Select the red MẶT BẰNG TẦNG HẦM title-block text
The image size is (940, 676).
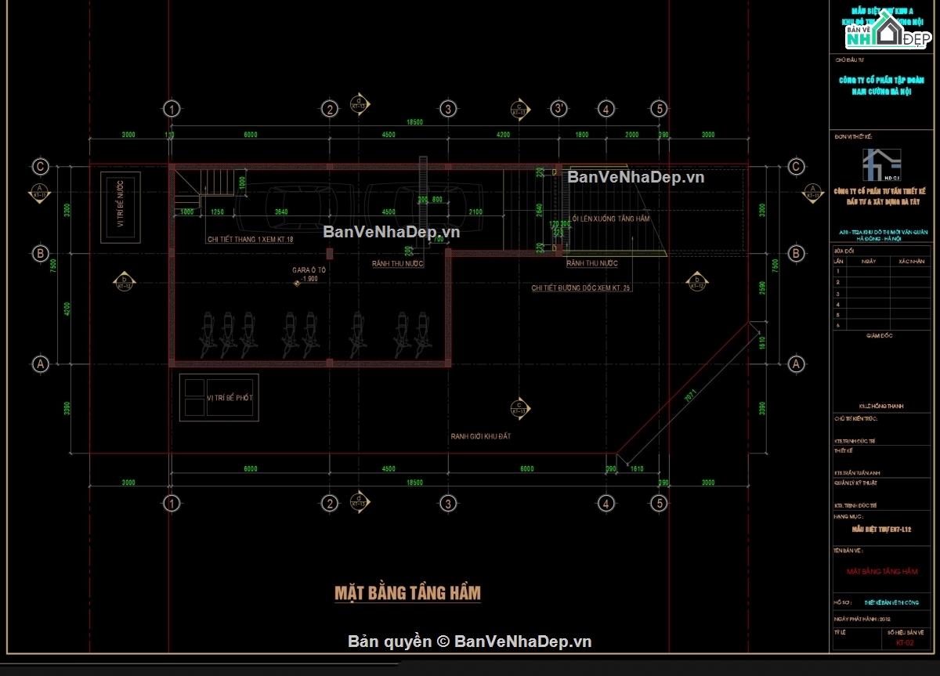pyautogui.click(x=882, y=572)
